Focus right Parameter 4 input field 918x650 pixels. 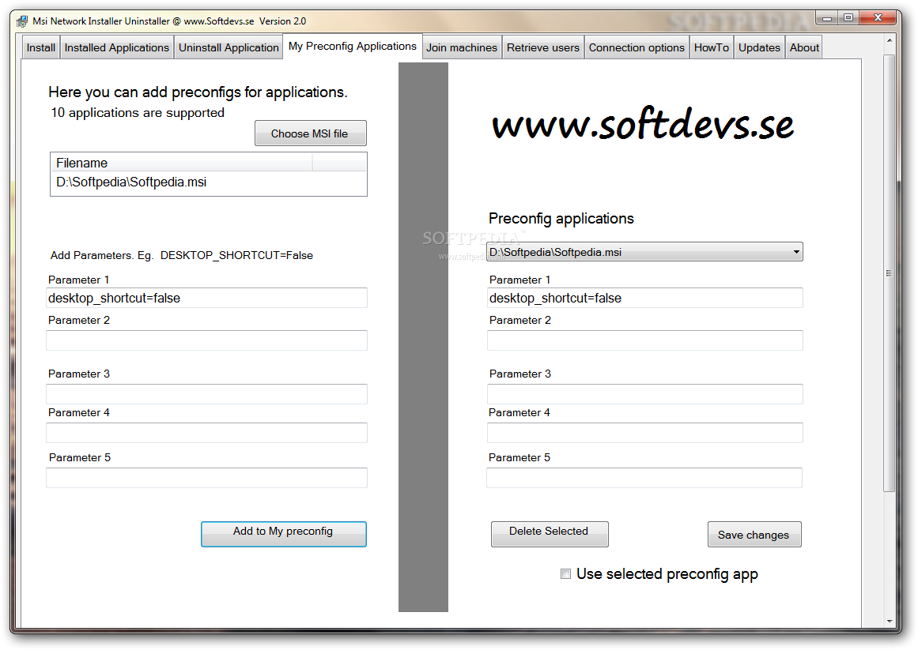pos(644,433)
